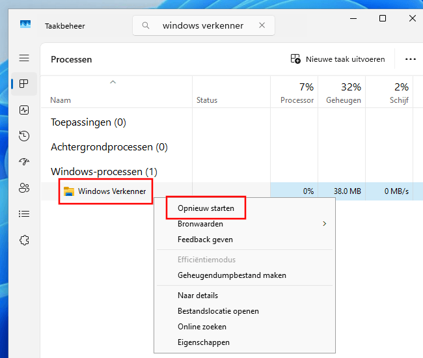Select the Windows Verkenner process row
Image resolution: width=423 pixels, height=358 pixels.
point(232,191)
